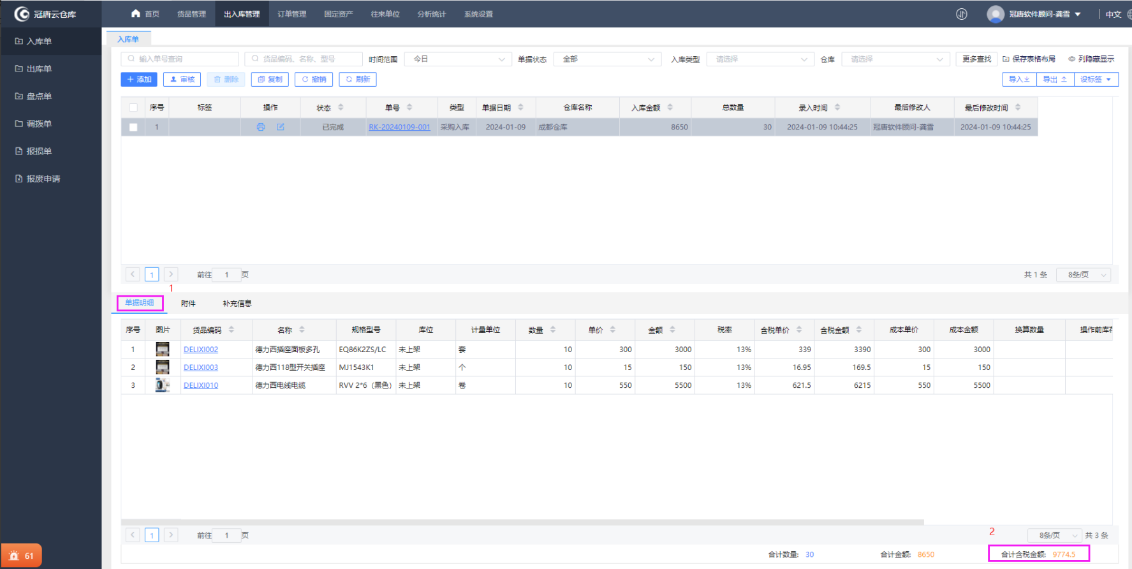Click the 输入单号查询 search field
Image resolution: width=1132 pixels, height=569 pixels.
(x=180, y=59)
